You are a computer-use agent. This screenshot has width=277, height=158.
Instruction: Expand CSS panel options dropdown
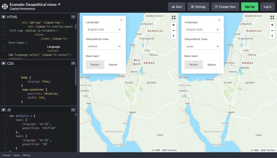(73, 63)
